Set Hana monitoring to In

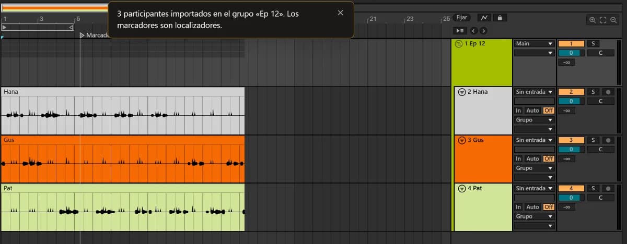tap(518, 111)
